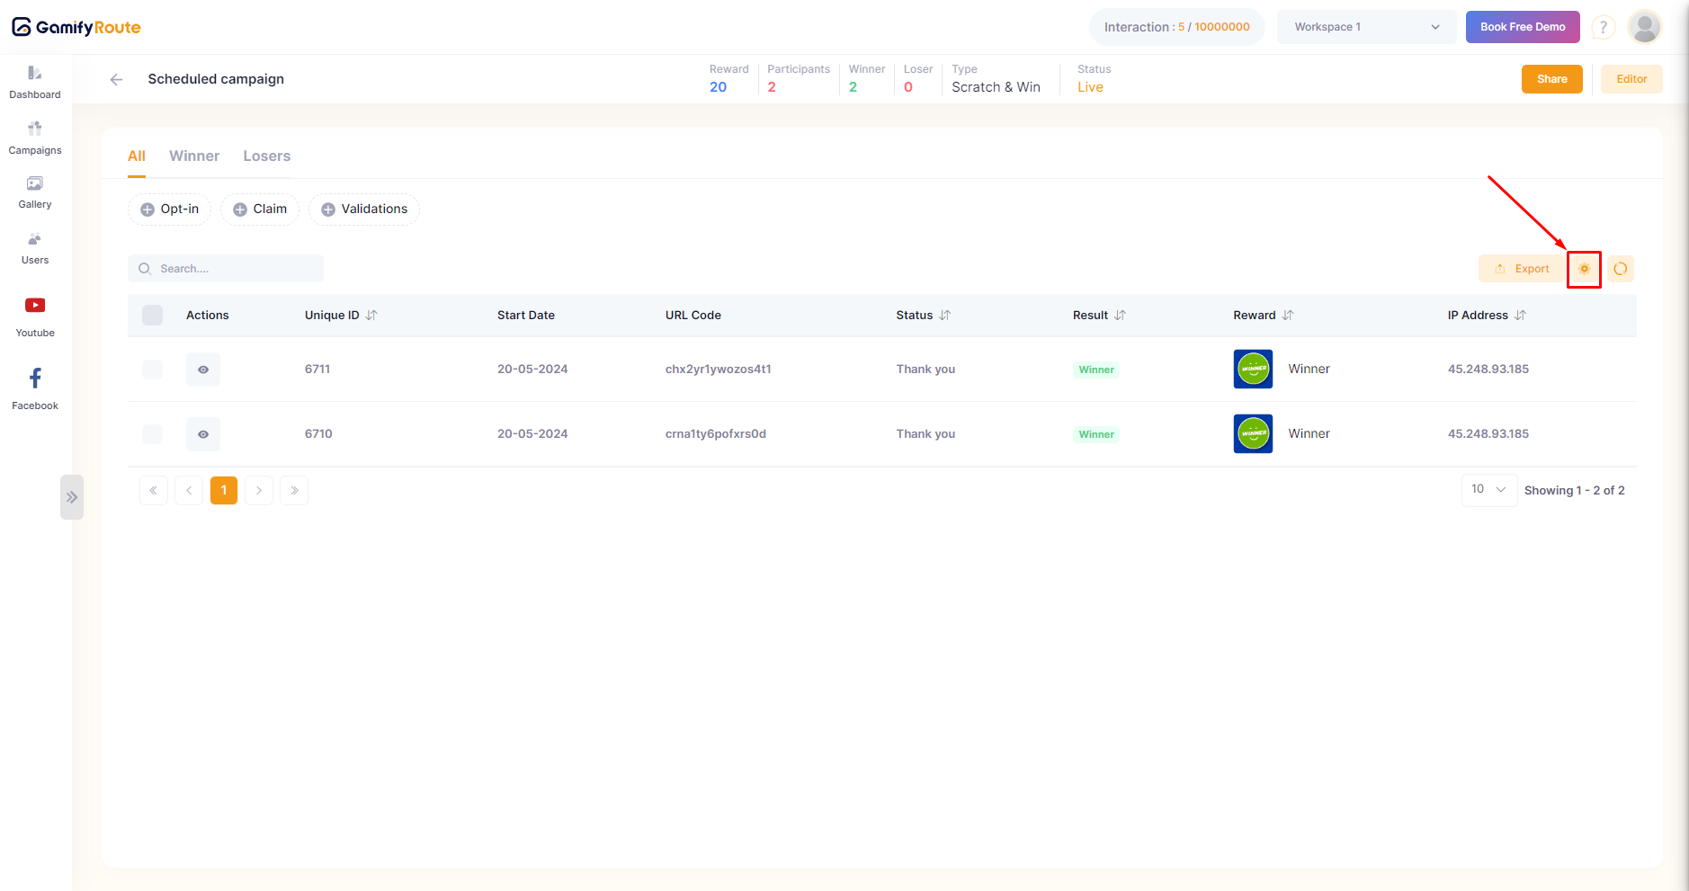Screen dimensions: 1689x891
Task: Switch to the Losers tab
Action: (x=266, y=156)
